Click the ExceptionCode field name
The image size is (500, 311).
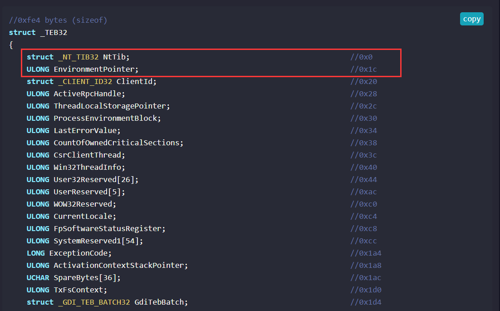coord(80,253)
